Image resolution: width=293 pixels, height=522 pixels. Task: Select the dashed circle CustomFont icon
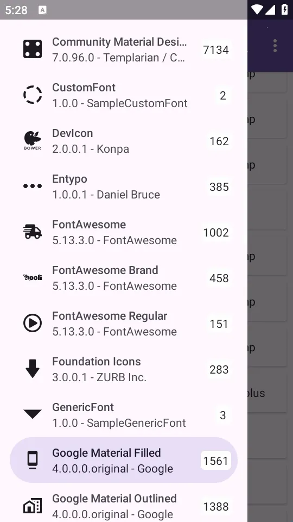(x=33, y=95)
